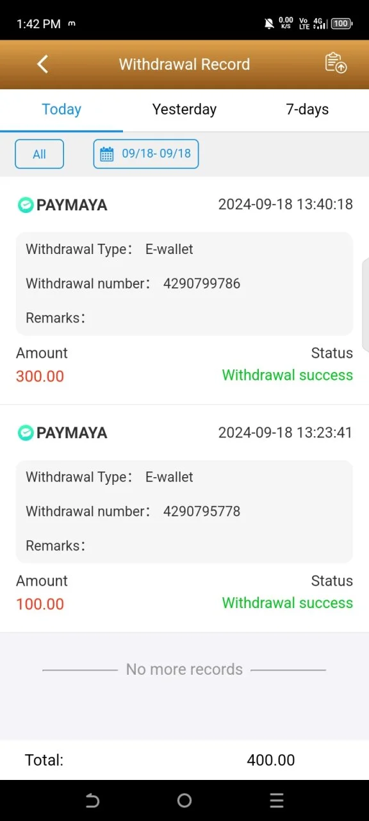Switch to the Yesterday tab
Screen dimensions: 369x821
(184, 110)
